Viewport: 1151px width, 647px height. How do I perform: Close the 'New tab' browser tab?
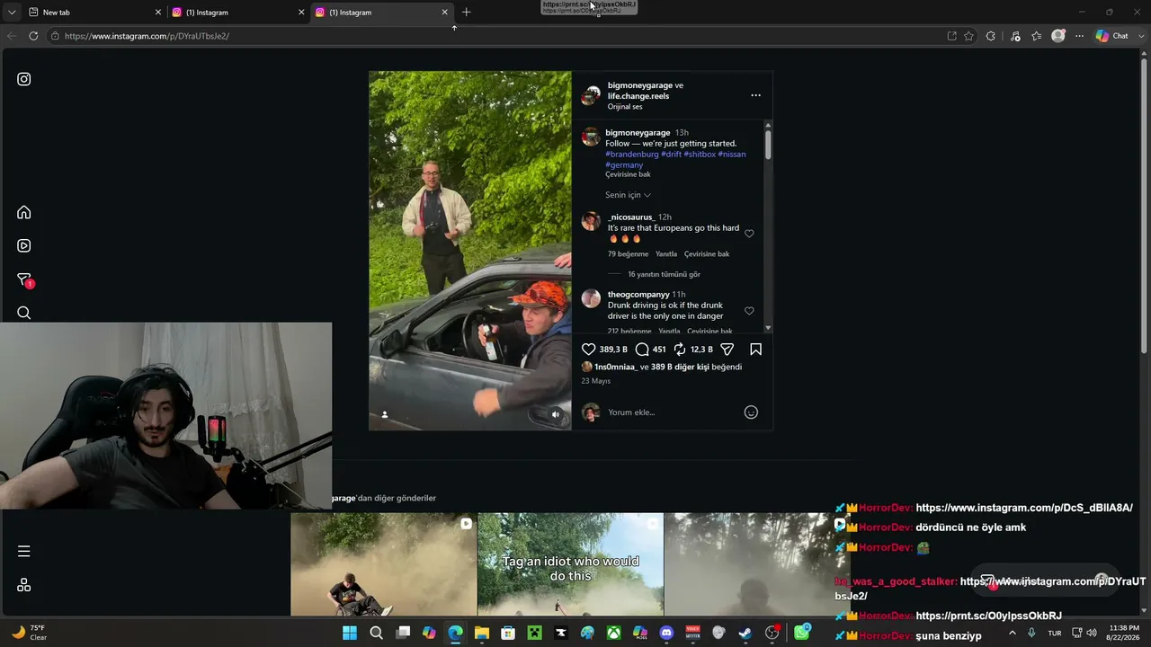(x=158, y=13)
